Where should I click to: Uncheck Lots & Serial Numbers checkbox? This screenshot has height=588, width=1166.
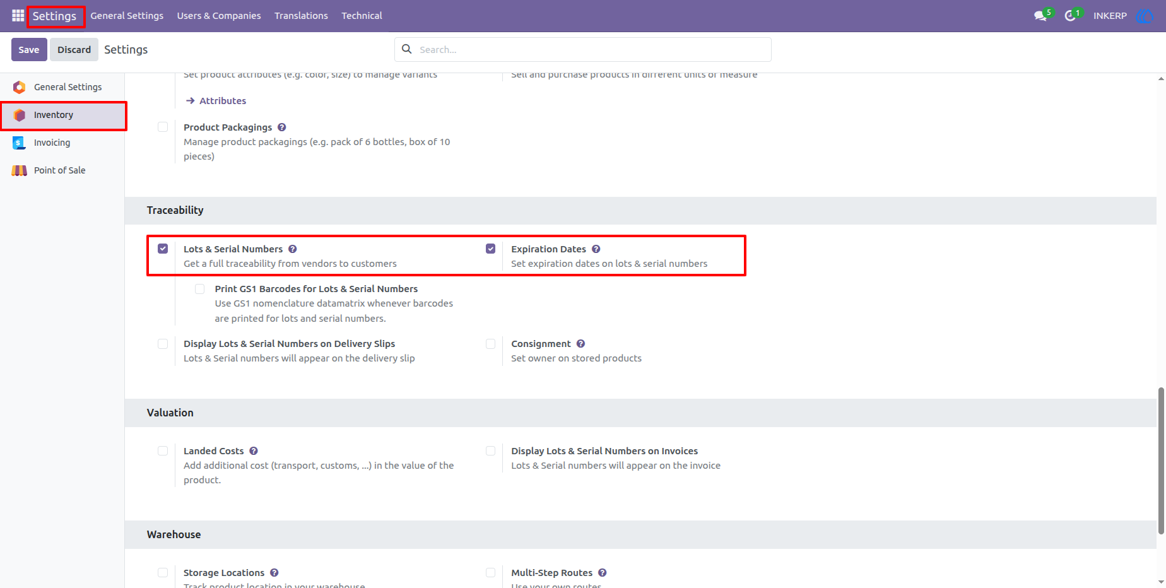pos(163,249)
